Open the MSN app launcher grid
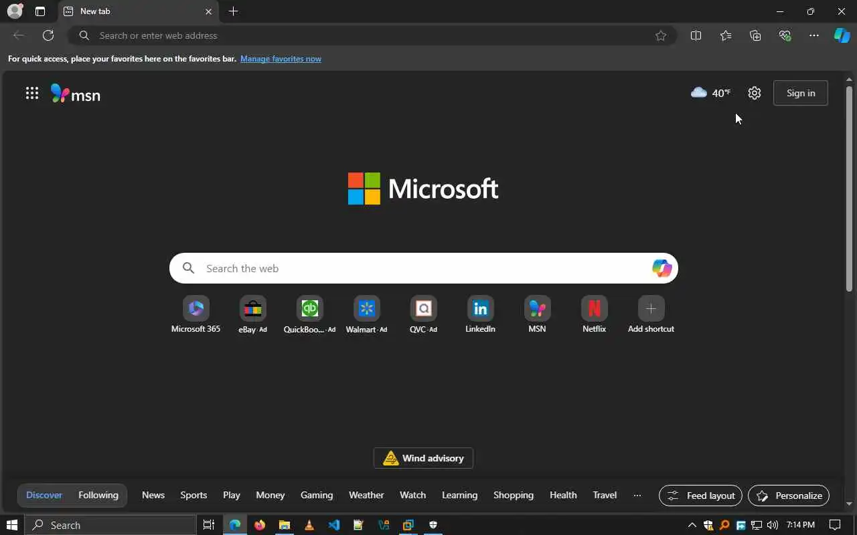 31,94
